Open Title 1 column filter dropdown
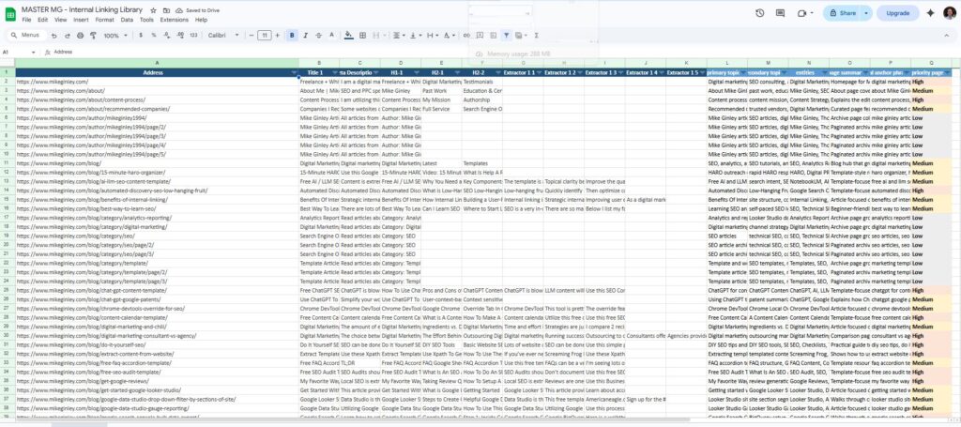The height and width of the screenshot is (427, 961). (x=335, y=72)
